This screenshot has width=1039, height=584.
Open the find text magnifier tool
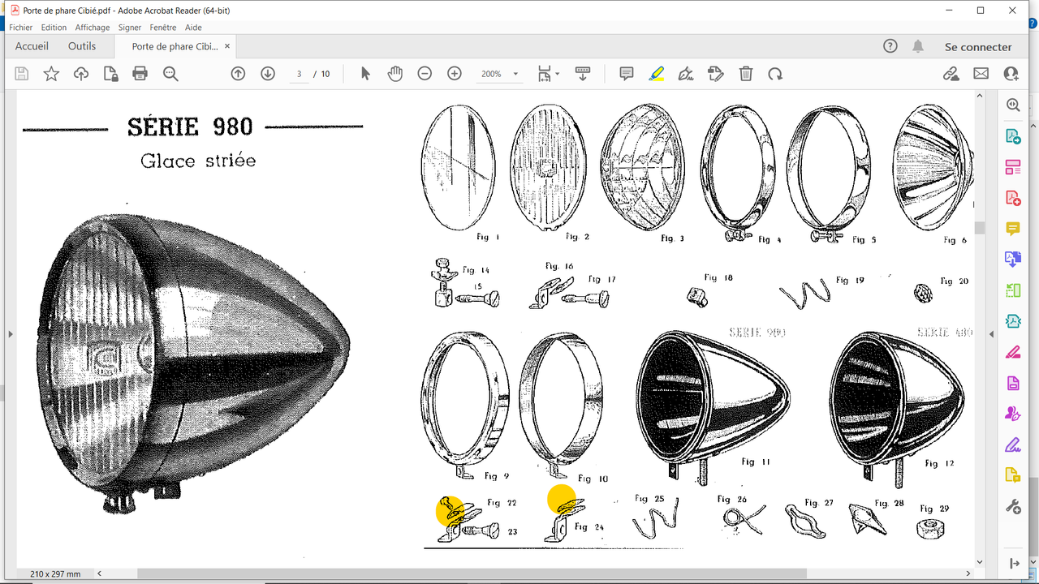170,74
